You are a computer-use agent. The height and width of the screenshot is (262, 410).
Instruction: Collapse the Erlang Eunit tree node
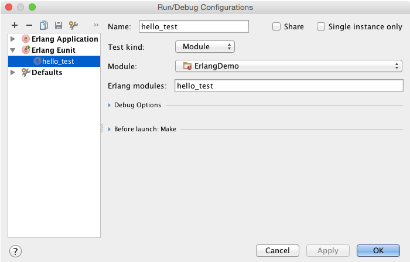[12, 50]
